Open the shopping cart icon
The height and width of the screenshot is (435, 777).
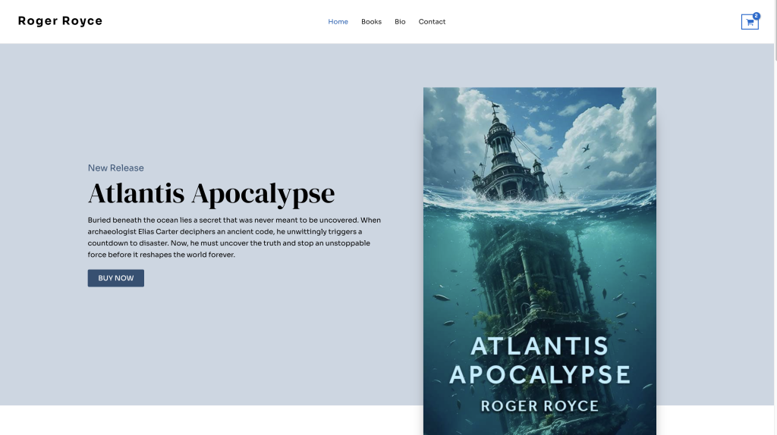749,23
